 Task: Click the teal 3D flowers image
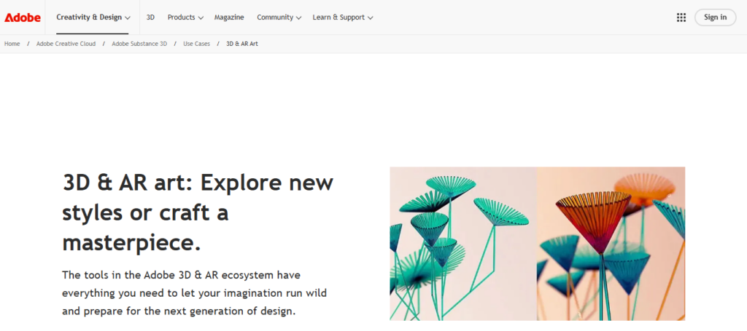(x=463, y=243)
